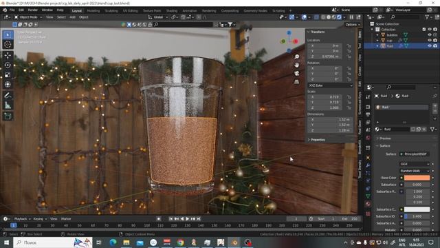This screenshot has height=248, width=440.
Task: Switch to the Modeling workspace tab
Action: coord(93,11)
